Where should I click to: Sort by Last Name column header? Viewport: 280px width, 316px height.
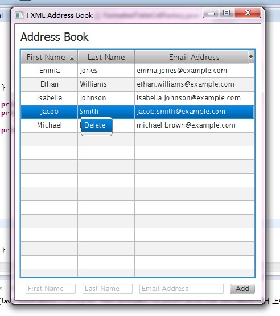pyautogui.click(x=106, y=58)
